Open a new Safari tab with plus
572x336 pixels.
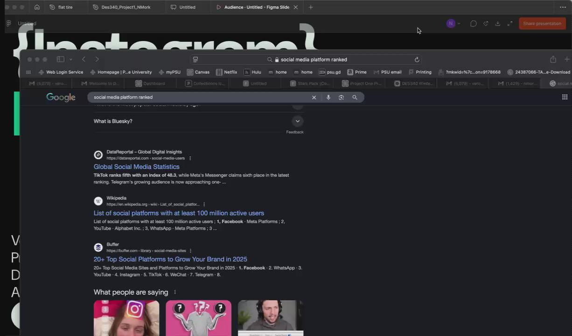[567, 59]
